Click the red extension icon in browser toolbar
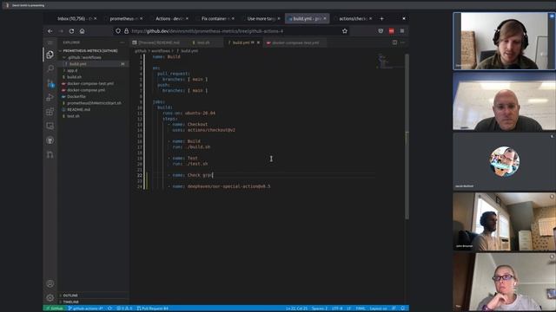The height and width of the screenshot is (312, 556). click(392, 31)
